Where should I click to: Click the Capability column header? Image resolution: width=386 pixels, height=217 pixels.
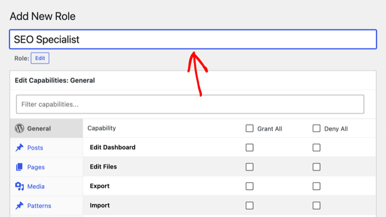click(102, 128)
